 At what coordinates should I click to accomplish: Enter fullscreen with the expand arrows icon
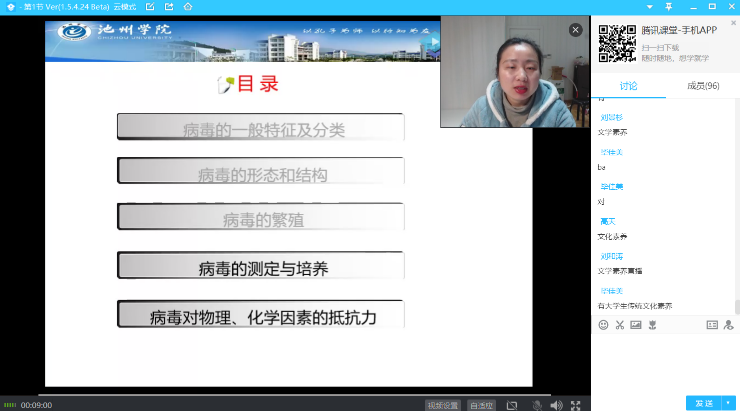(x=576, y=406)
